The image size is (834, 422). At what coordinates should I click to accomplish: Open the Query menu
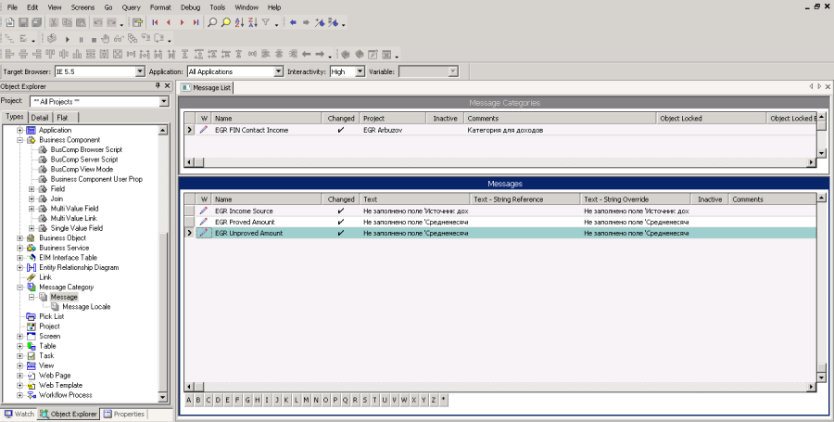[131, 7]
